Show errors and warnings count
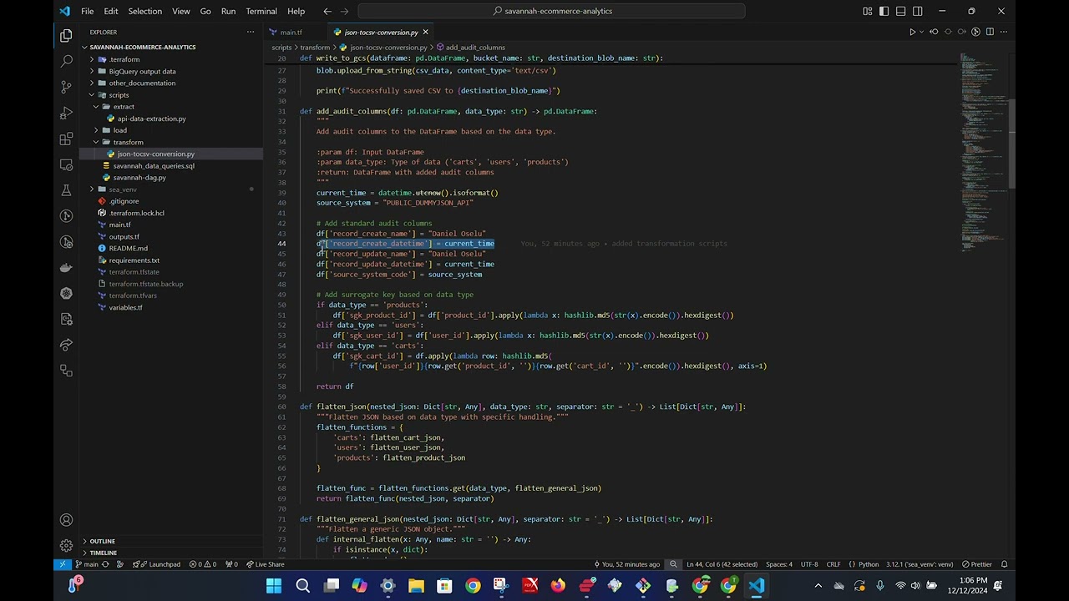 tap(201, 564)
